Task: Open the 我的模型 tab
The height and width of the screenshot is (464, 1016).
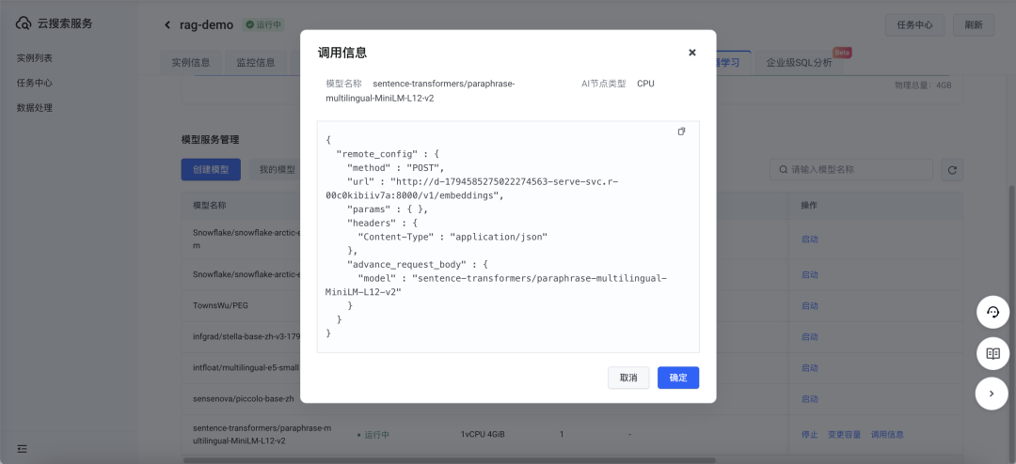Action: 278,170
